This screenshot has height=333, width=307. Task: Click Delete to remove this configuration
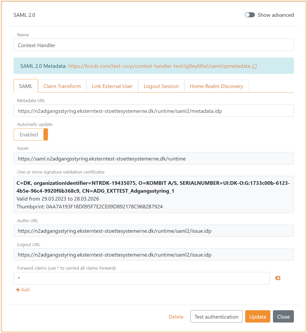[x=176, y=317]
